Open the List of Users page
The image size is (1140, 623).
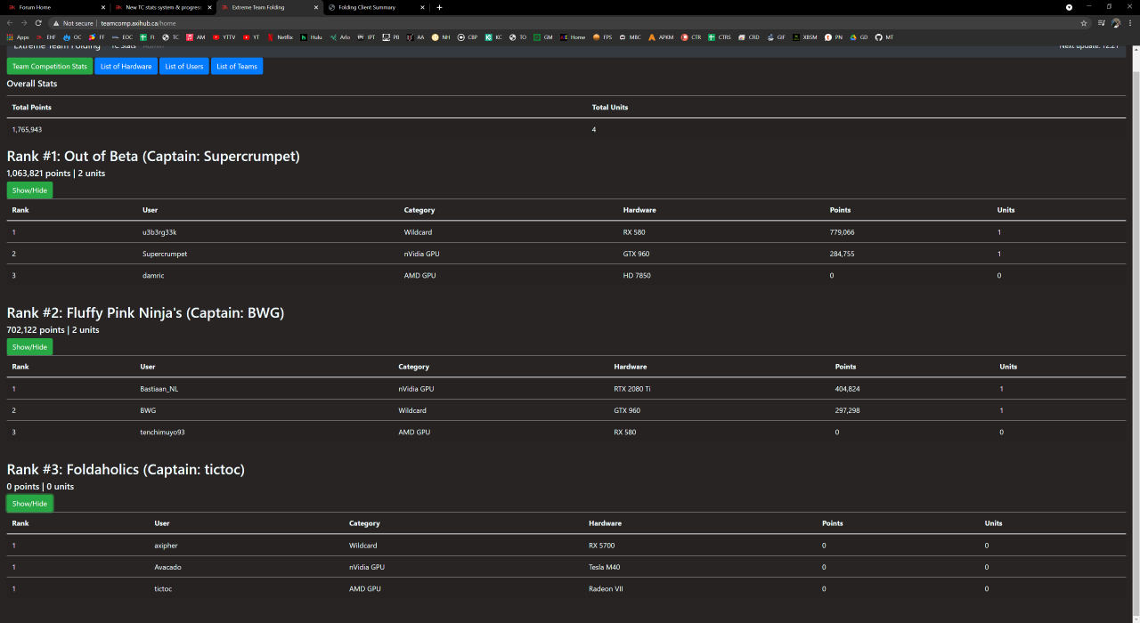[183, 67]
